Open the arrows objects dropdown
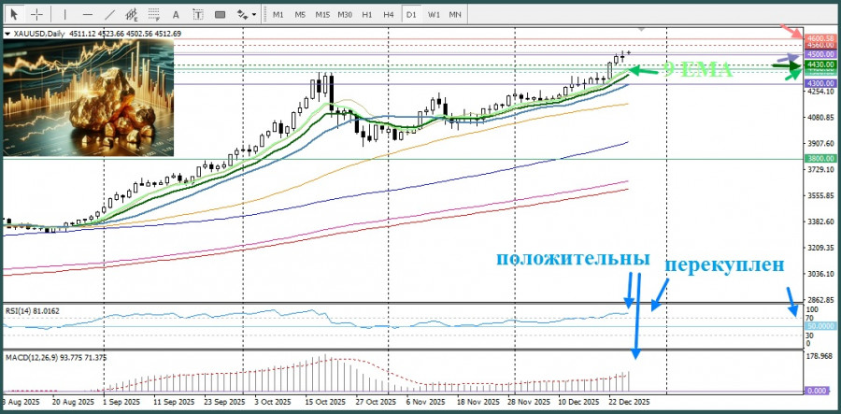 pyautogui.click(x=246, y=14)
